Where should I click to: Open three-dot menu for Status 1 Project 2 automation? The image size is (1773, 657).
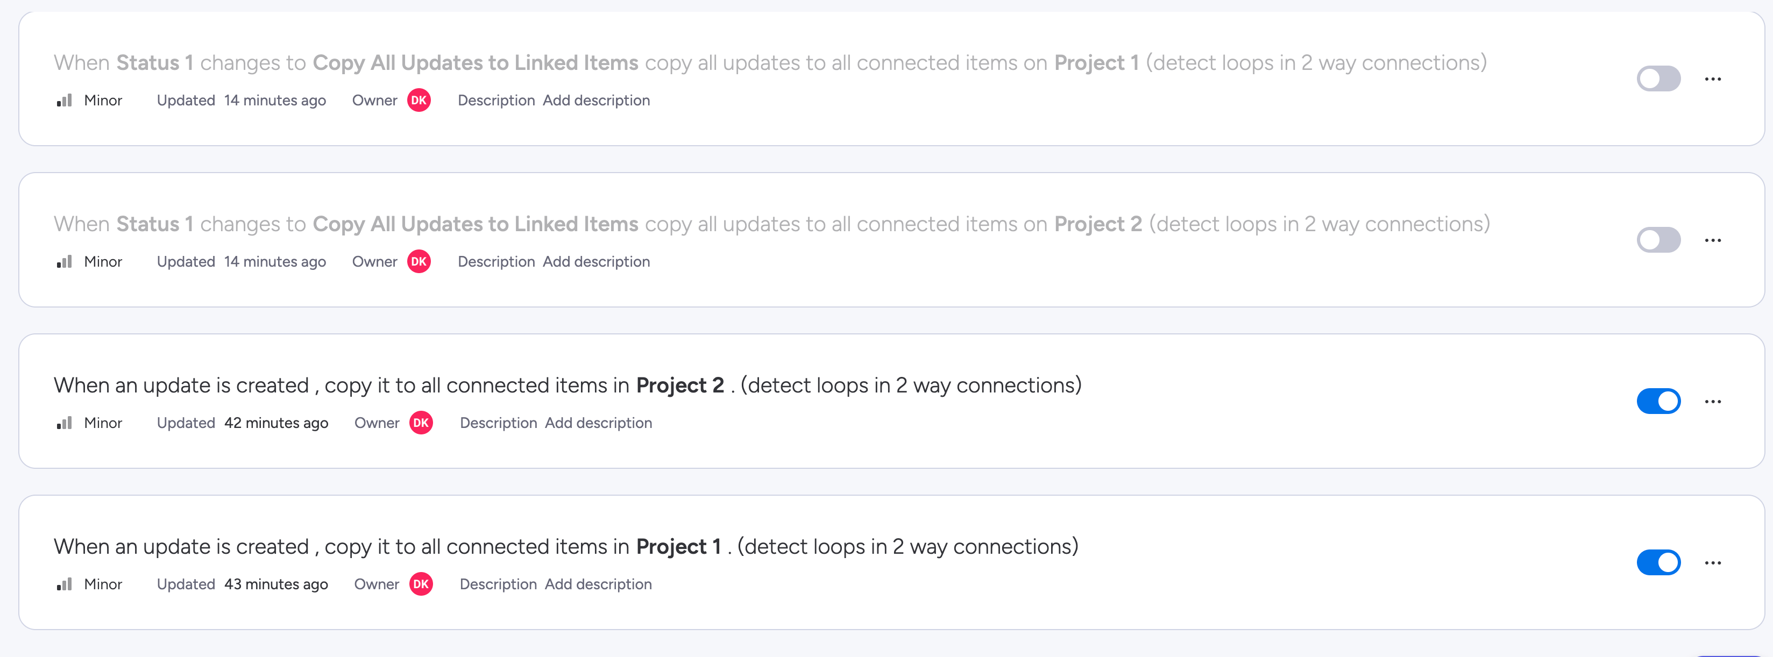click(1712, 240)
